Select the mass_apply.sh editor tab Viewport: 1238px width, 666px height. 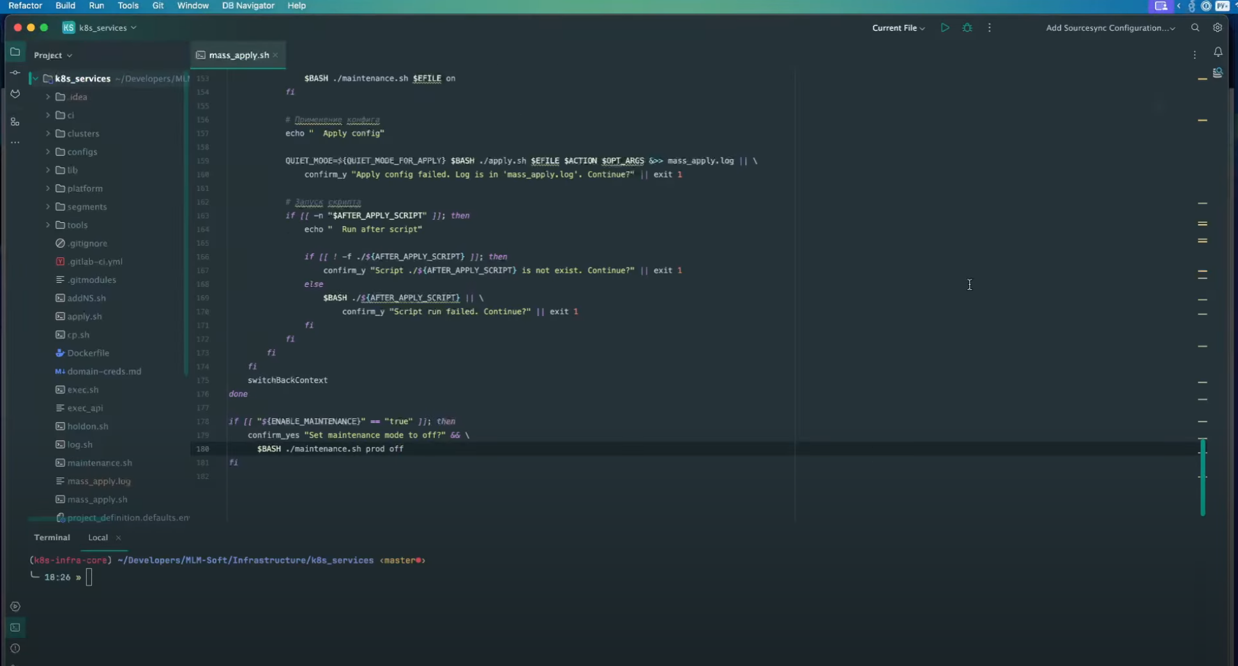pyautogui.click(x=239, y=55)
